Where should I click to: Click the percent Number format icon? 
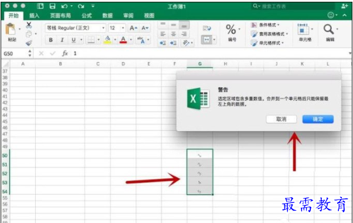pyautogui.click(x=231, y=29)
